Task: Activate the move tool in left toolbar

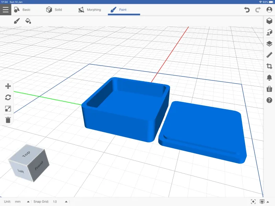Action: click(8, 86)
